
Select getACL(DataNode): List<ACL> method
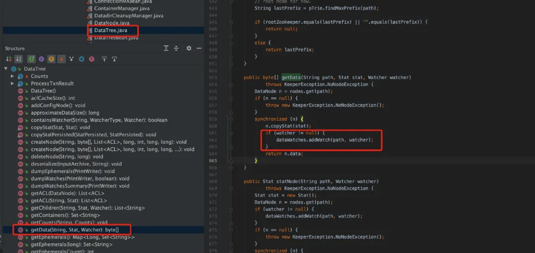tap(67, 193)
